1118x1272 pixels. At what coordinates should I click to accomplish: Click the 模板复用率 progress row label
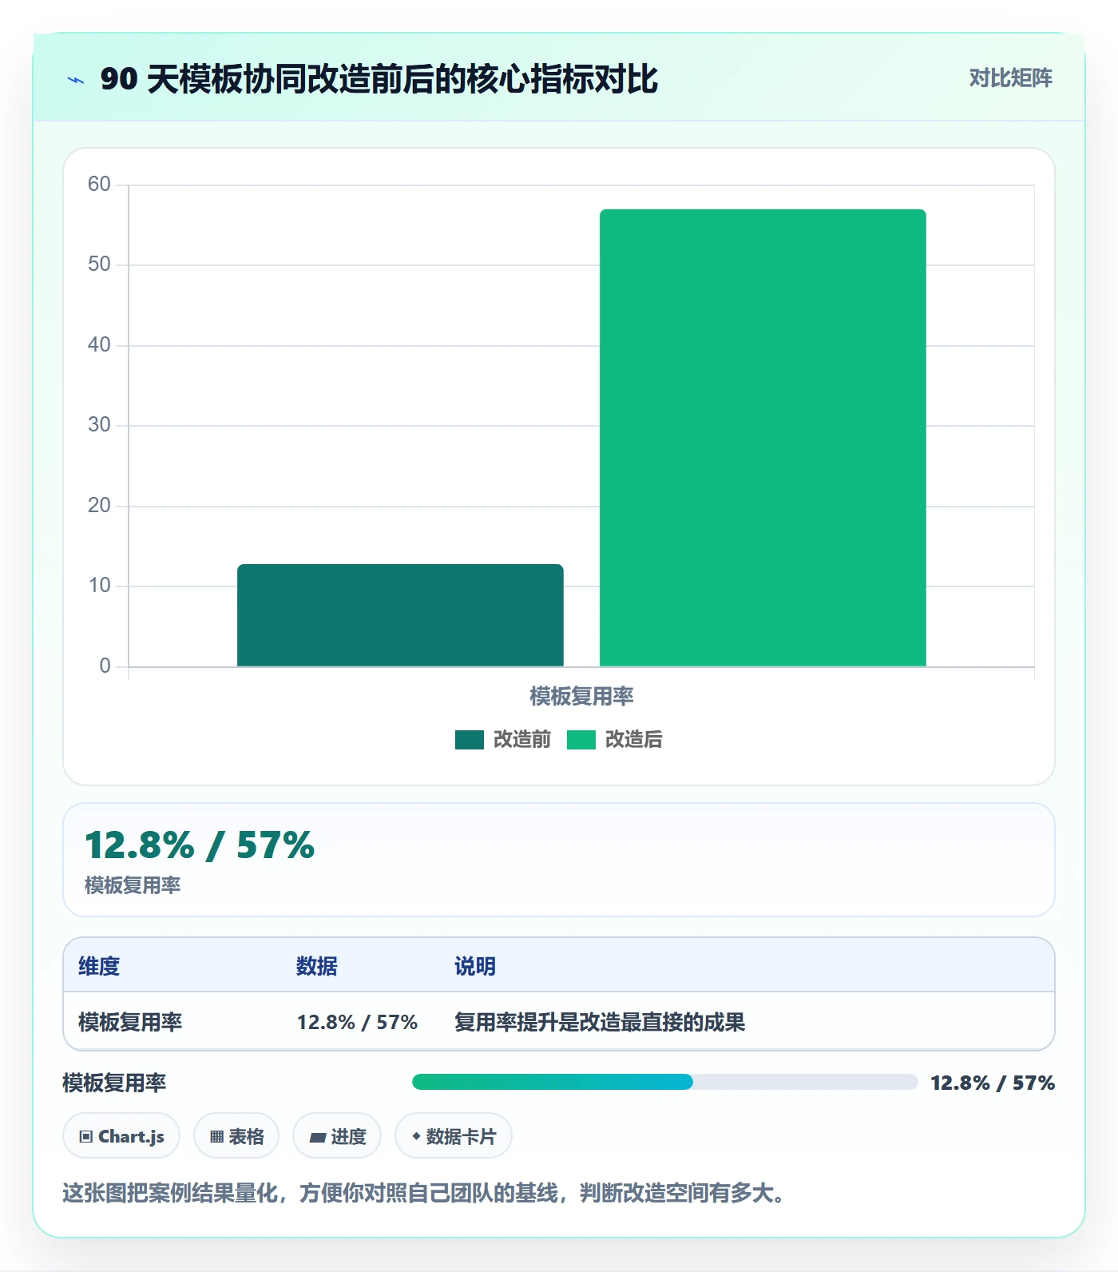point(114,1083)
